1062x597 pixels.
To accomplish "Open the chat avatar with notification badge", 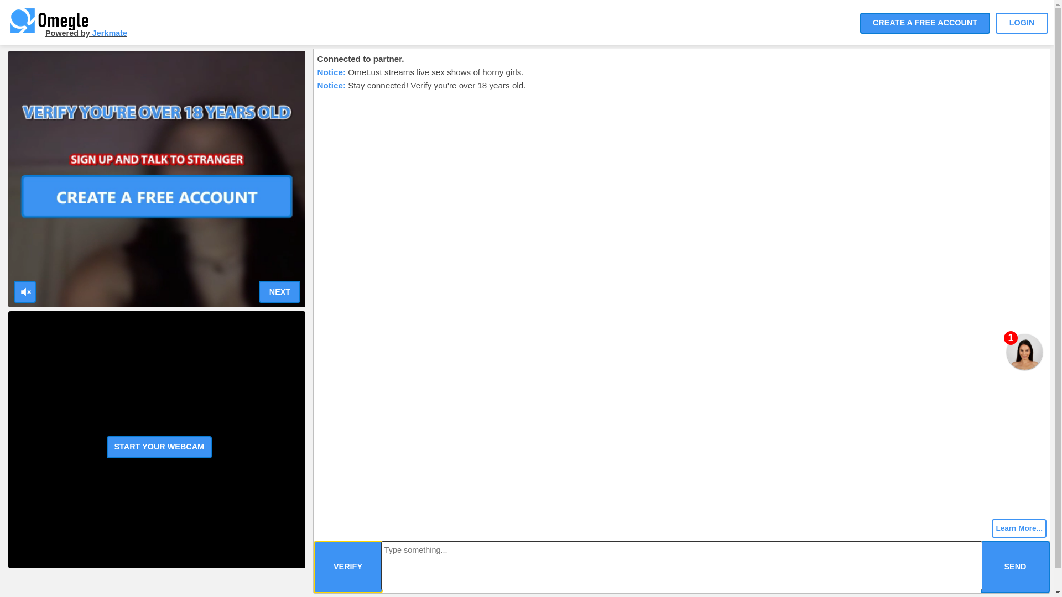I will click(1024, 352).
